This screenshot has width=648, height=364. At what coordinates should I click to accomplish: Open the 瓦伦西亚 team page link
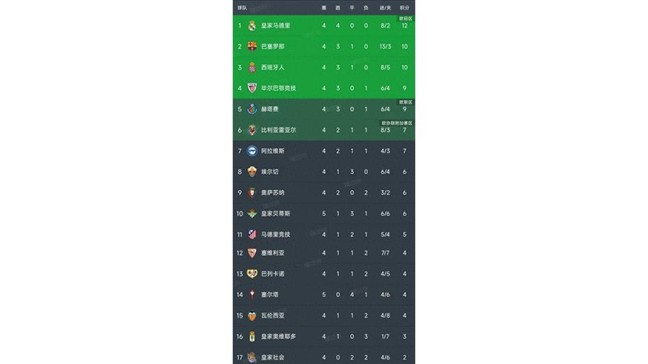pos(272,315)
